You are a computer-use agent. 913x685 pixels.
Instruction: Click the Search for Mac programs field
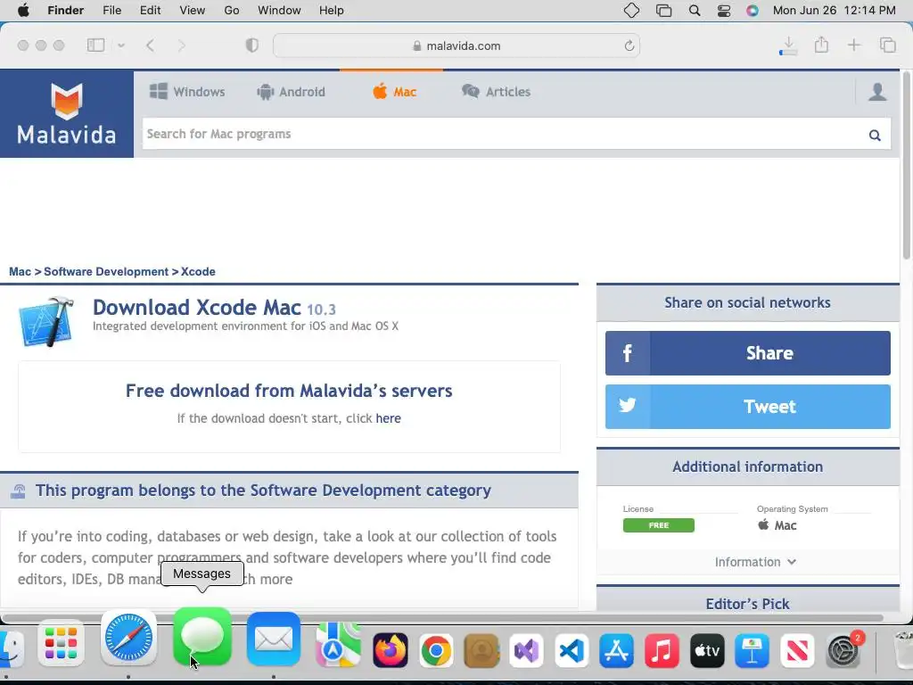pos(501,134)
